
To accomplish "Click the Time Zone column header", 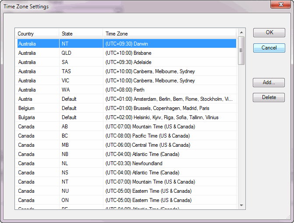I will click(x=170, y=34).
